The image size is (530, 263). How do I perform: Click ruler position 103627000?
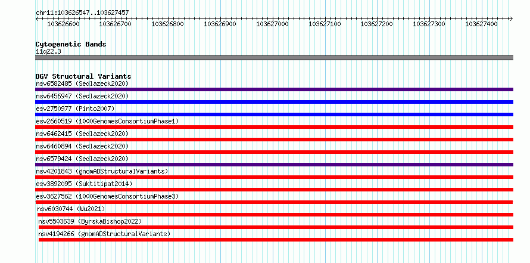click(x=273, y=24)
